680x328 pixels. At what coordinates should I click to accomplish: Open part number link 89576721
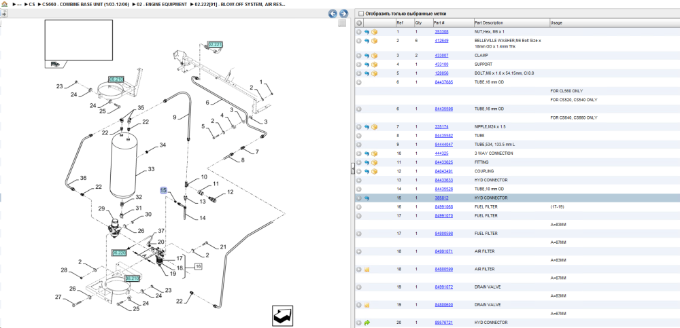[x=443, y=323]
